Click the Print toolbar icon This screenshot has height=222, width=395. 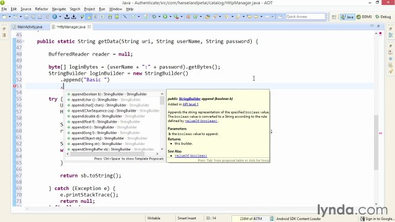[39, 17]
